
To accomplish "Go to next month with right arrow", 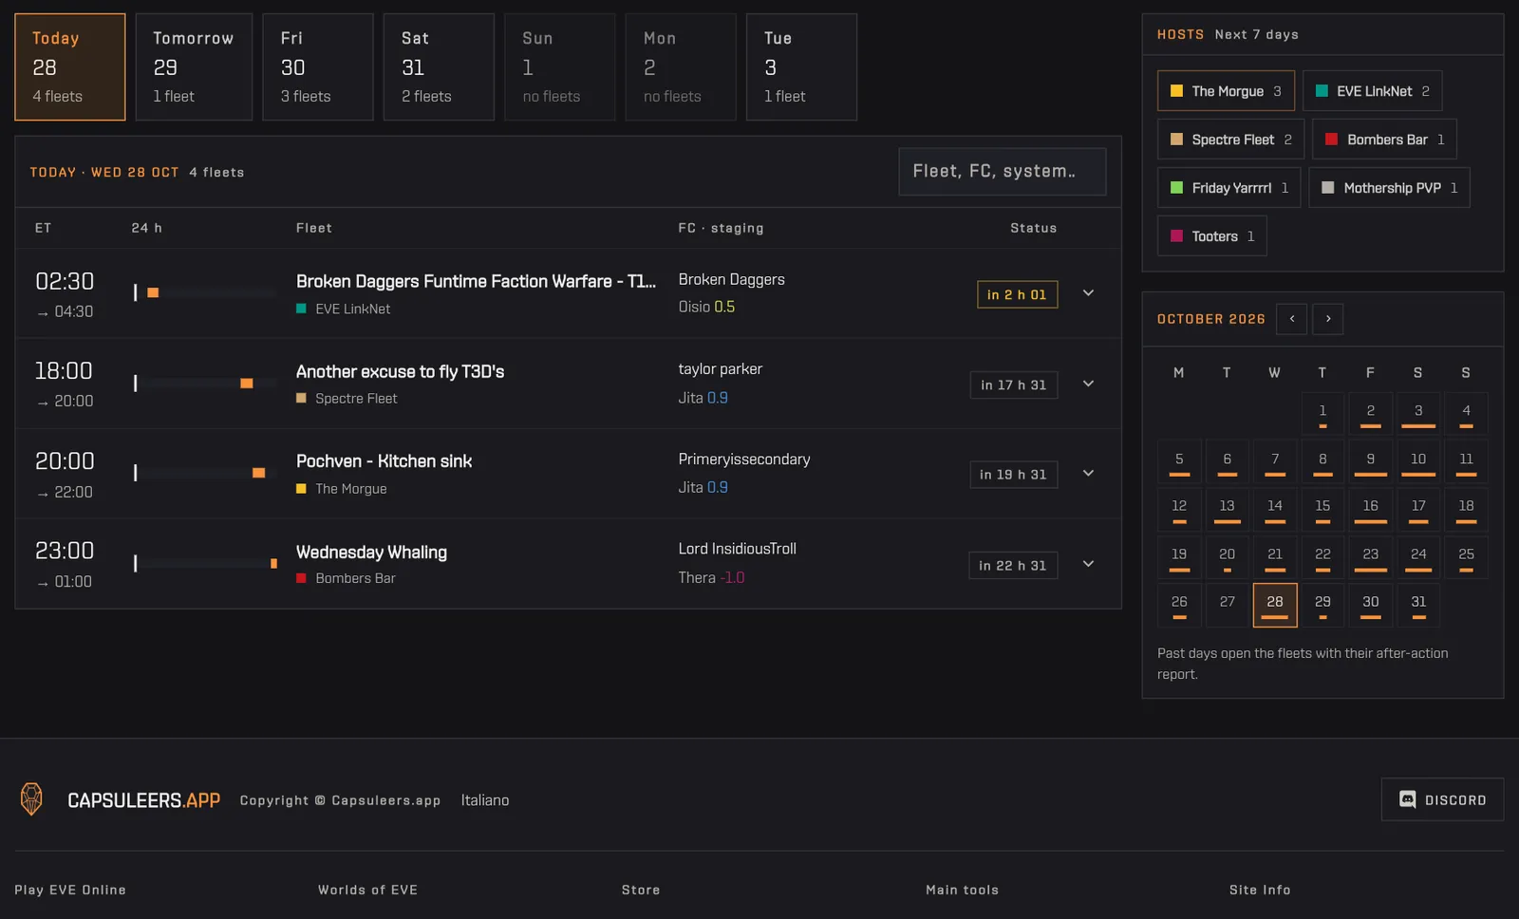I will tap(1328, 319).
